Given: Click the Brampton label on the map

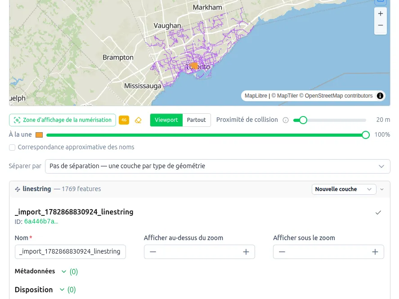Looking at the screenshot, I should (118, 58).
